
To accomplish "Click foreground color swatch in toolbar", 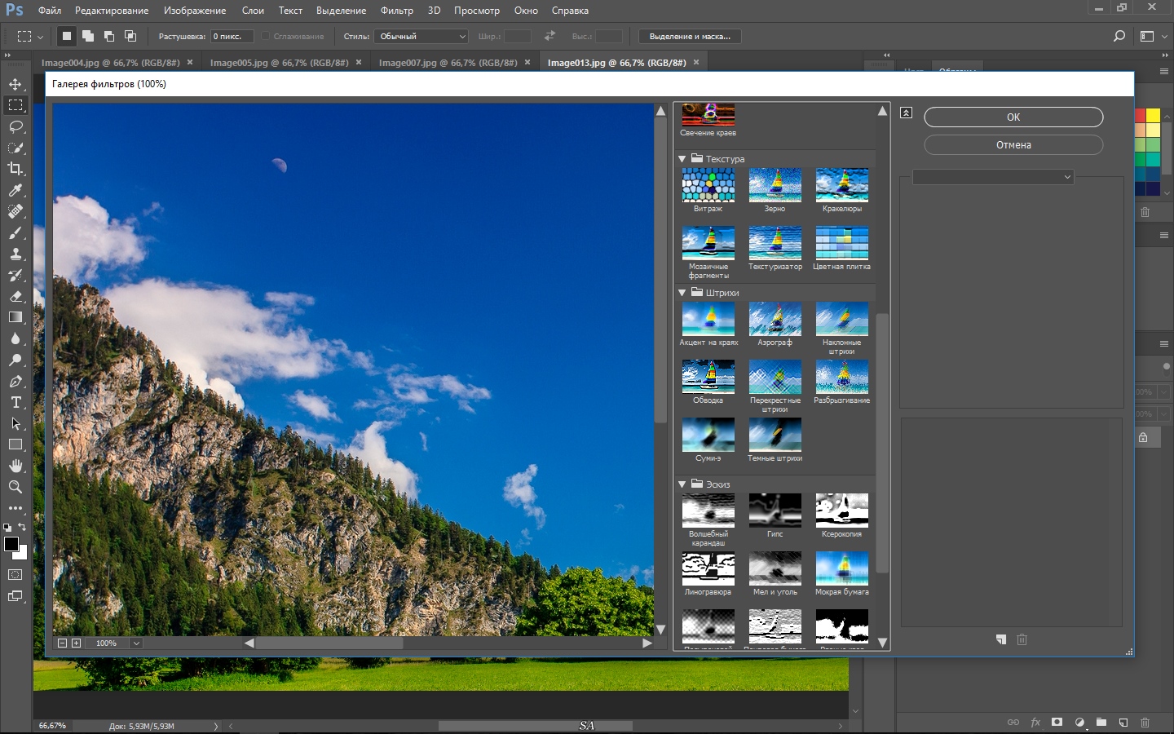I will [x=11, y=544].
